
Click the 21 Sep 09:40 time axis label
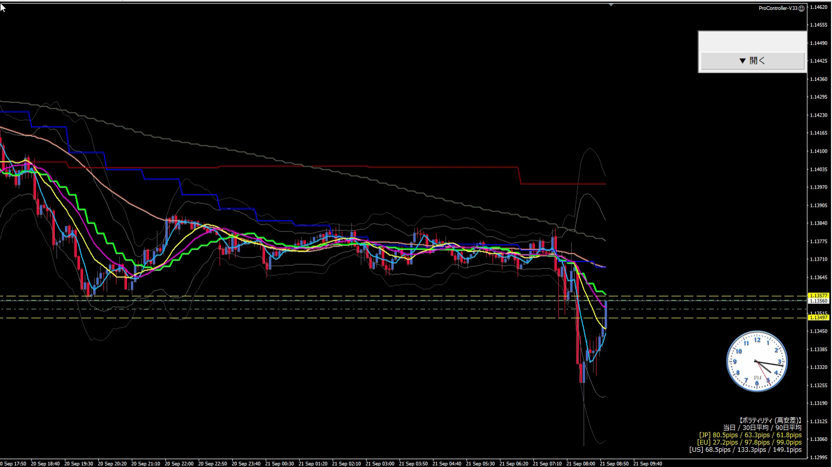(x=647, y=463)
